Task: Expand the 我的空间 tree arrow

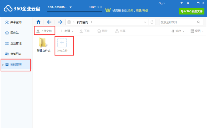Action: [3, 65]
